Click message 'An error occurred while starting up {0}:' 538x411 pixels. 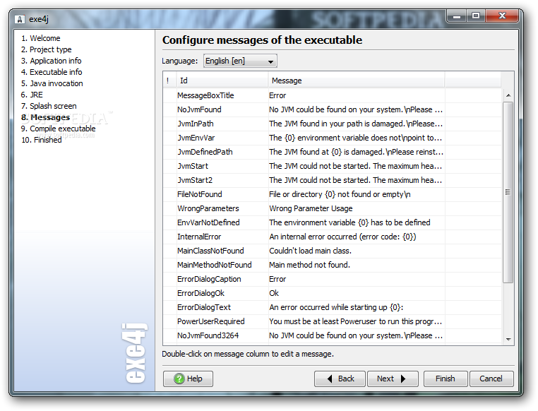point(336,307)
